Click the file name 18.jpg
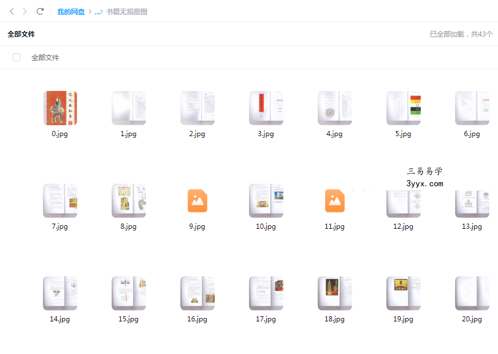The width and height of the screenshot is (498, 354). 334,319
